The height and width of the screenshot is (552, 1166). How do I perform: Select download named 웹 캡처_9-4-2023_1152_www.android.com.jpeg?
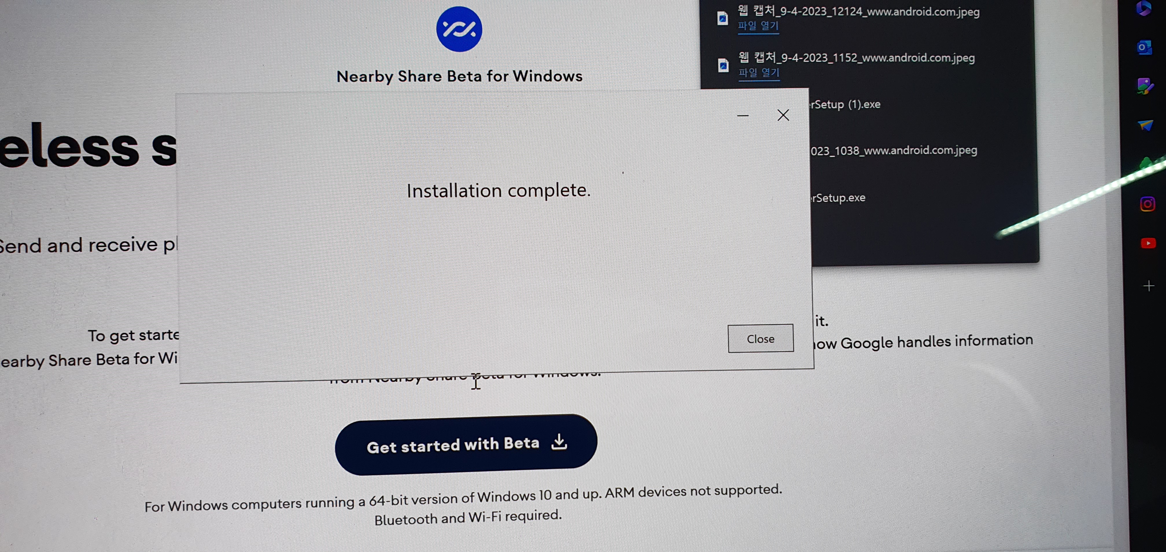click(856, 58)
